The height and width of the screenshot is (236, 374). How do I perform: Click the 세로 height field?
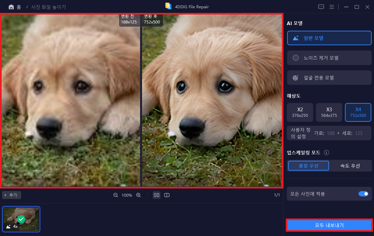click(x=359, y=133)
